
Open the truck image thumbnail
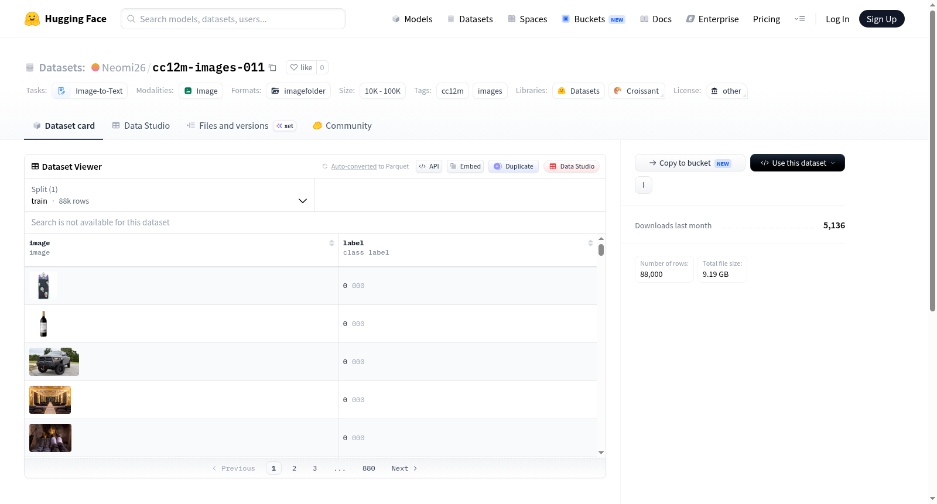54,362
